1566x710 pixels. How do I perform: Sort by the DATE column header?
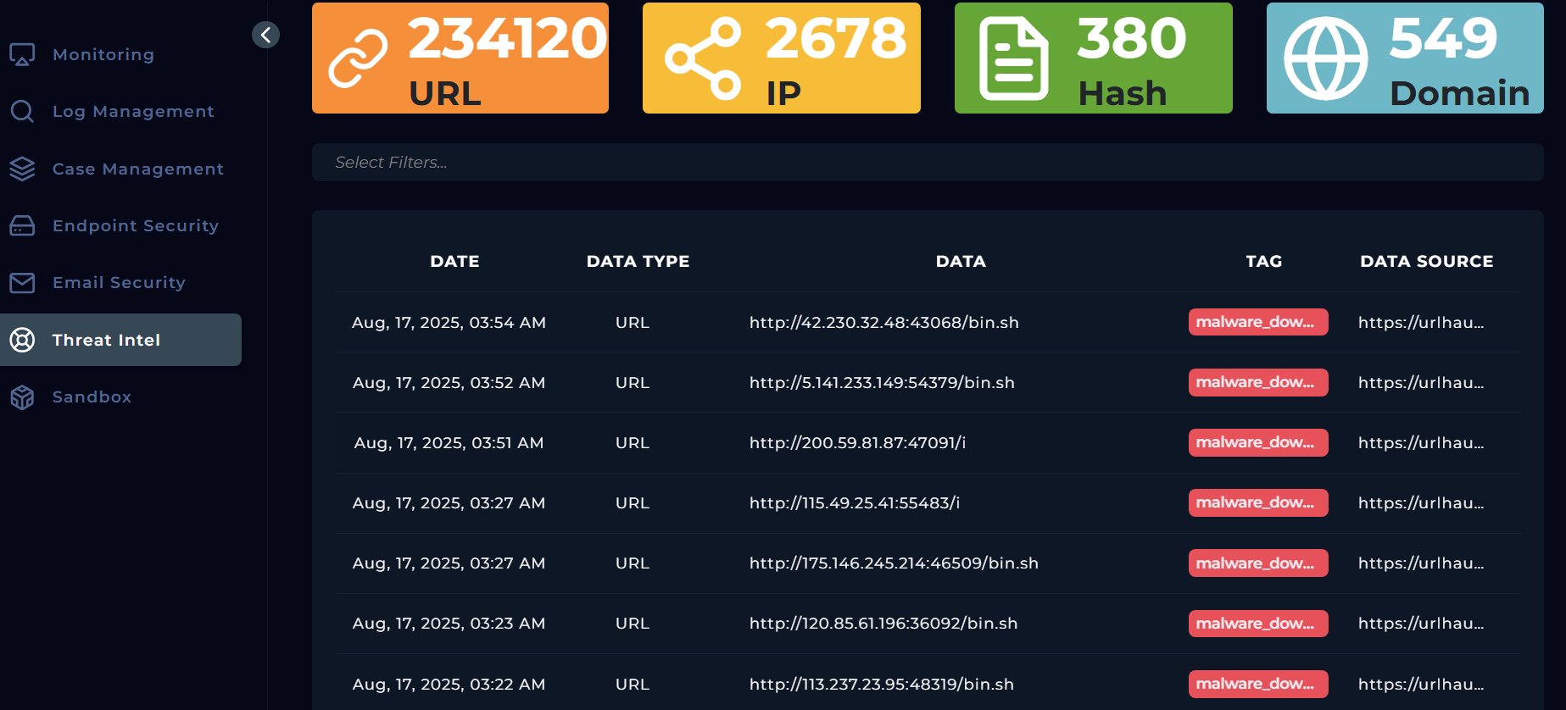(x=454, y=262)
